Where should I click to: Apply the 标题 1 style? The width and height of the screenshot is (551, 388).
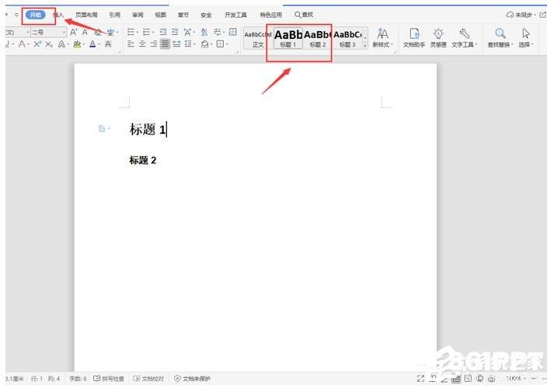288,39
